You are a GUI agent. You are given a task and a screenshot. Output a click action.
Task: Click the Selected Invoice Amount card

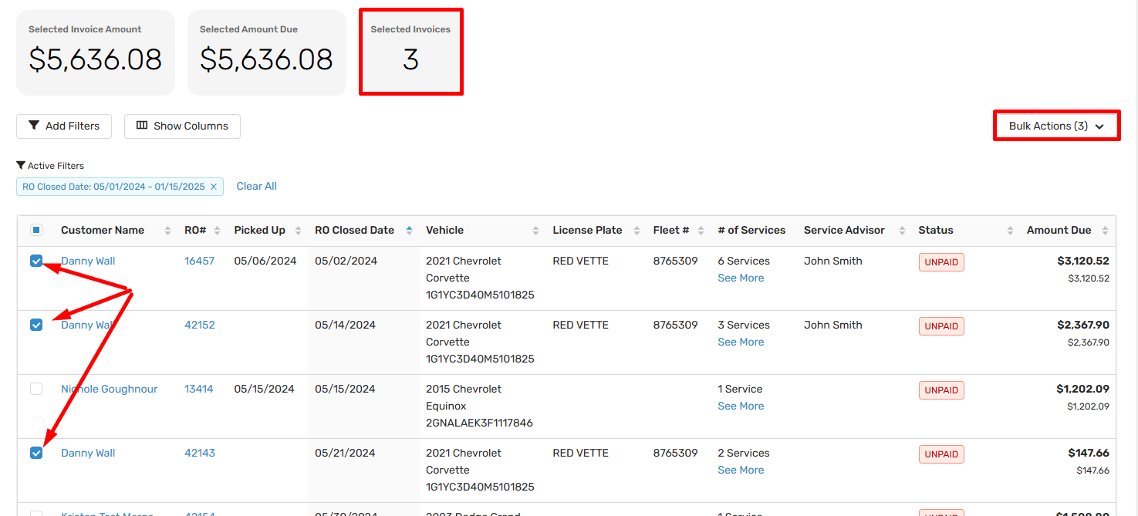click(96, 52)
